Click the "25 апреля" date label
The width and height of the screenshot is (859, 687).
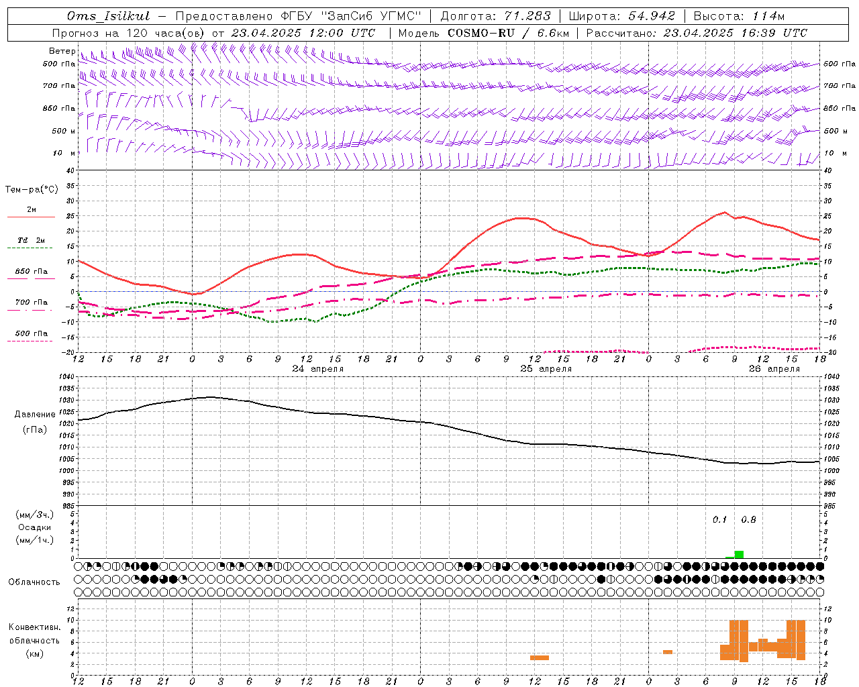(546, 369)
